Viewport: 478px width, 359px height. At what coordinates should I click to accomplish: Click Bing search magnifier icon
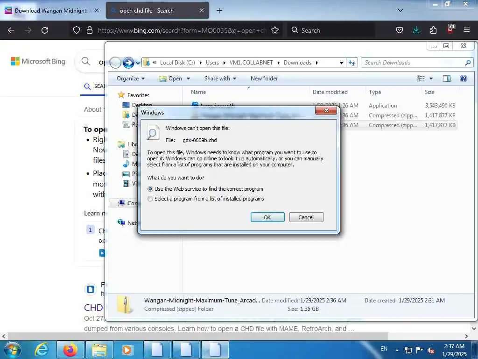86,61
